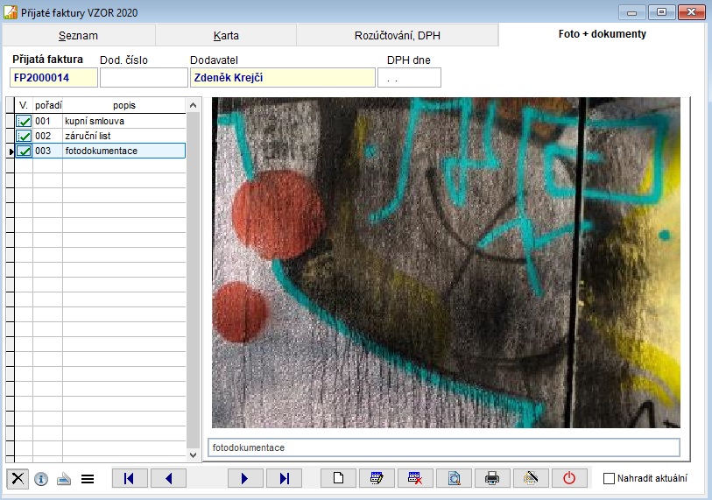The height and width of the screenshot is (500, 712).
Task: Click the picture edit pencil icon
Action: coord(531,478)
